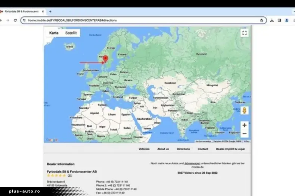Switch map to Satellit view

click(x=71, y=33)
